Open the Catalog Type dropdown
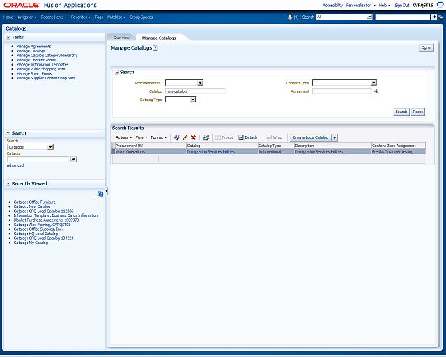446x357 pixels. click(193, 100)
